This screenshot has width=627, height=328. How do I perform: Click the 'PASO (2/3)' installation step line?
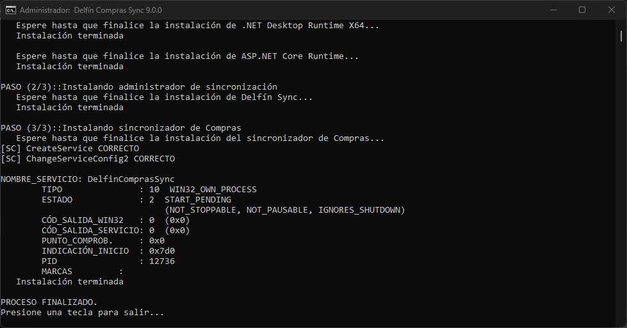(x=138, y=86)
